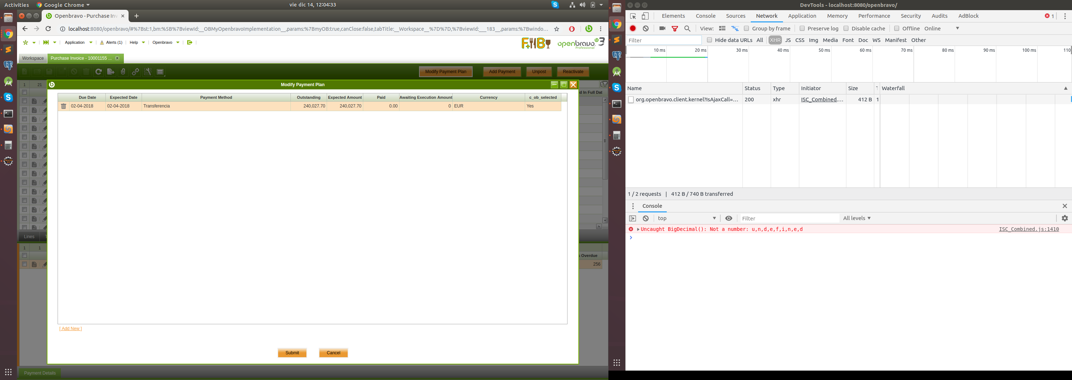Expand the Openbravo user menu arrow
Screen dimensions: 1072x380
pyautogui.click(x=178, y=42)
